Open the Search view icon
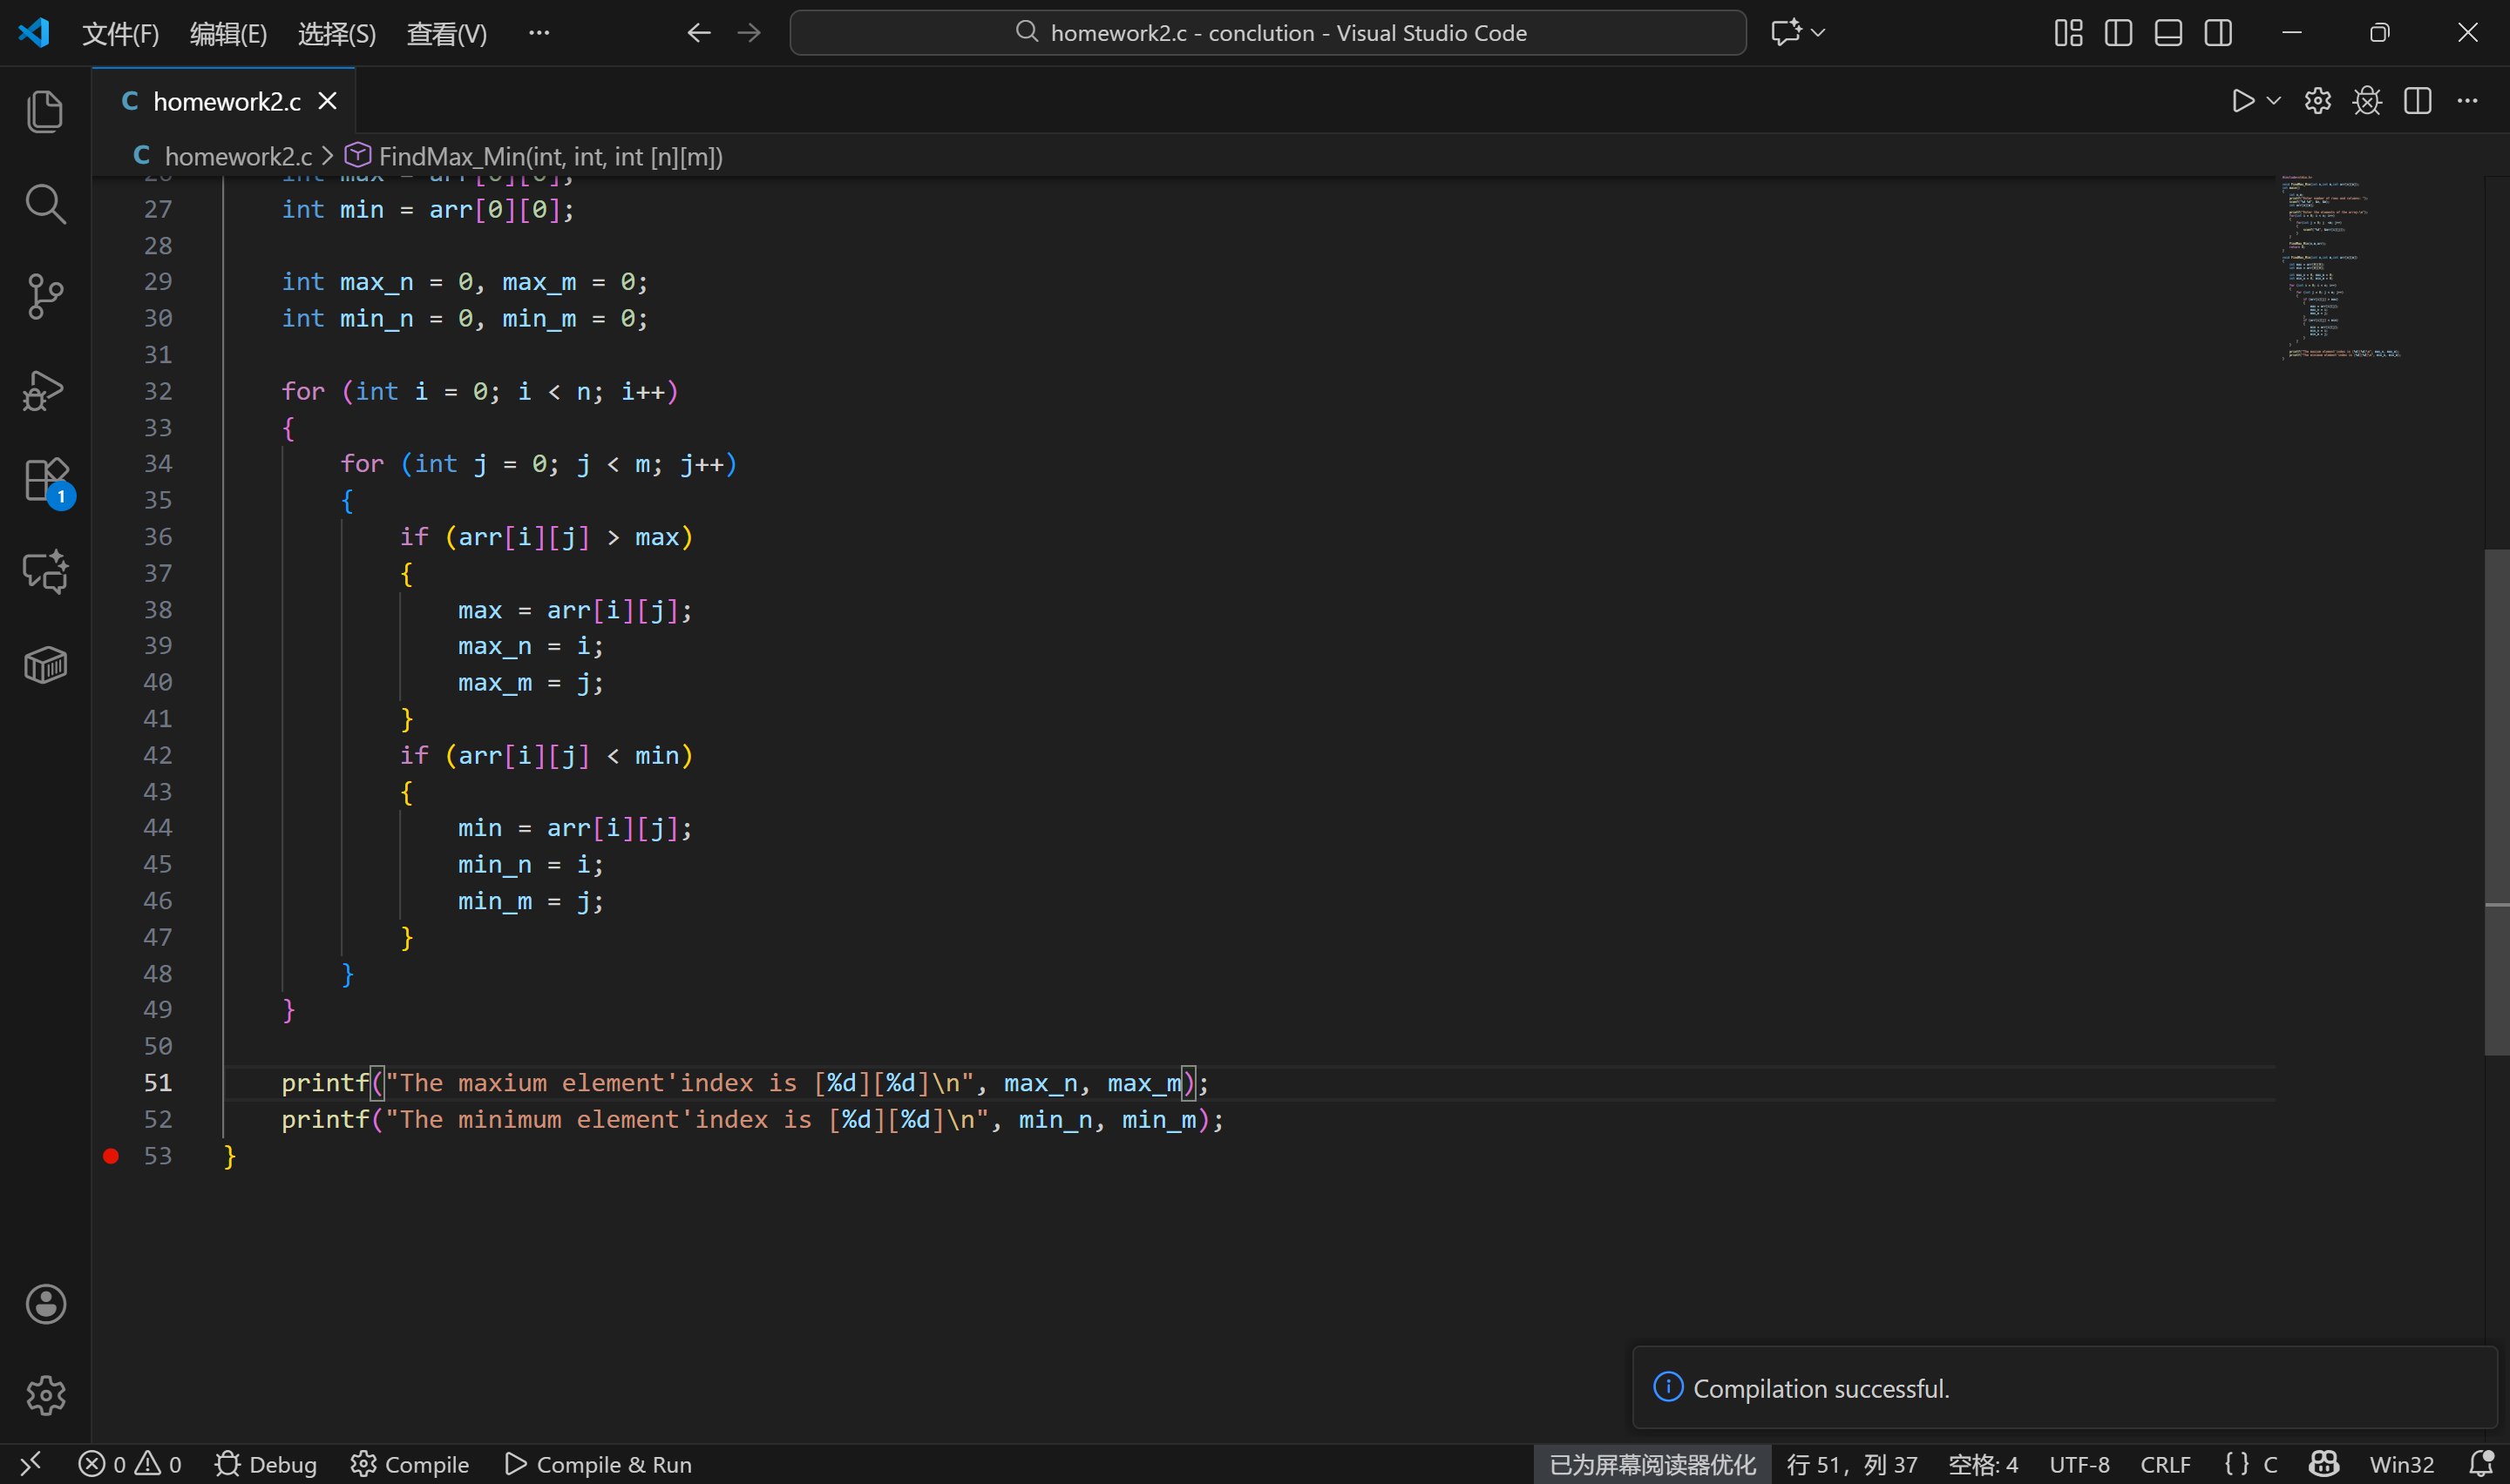Viewport: 2510px width, 1484px height. (x=45, y=204)
